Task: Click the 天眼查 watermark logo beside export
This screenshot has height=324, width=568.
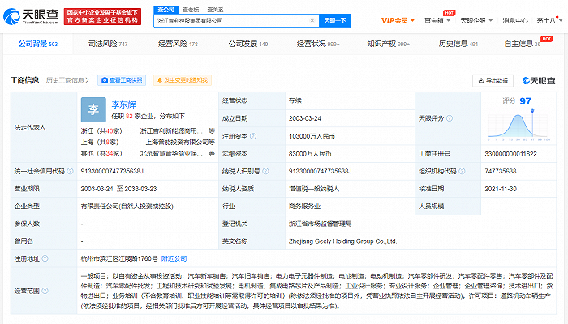Action: [539, 80]
